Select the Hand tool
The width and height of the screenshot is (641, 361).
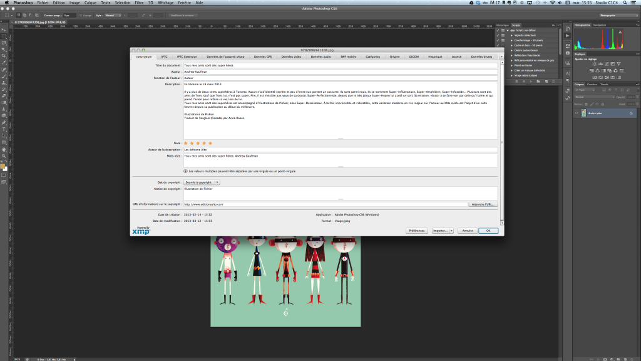click(x=4, y=149)
